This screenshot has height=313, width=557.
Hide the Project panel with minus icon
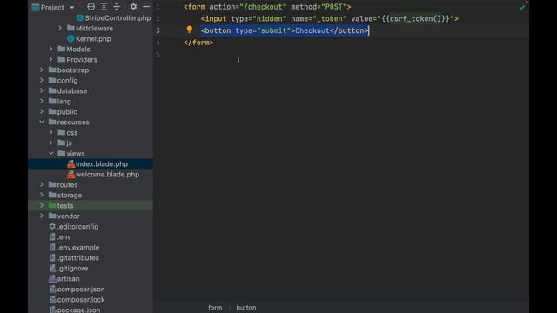146,6
